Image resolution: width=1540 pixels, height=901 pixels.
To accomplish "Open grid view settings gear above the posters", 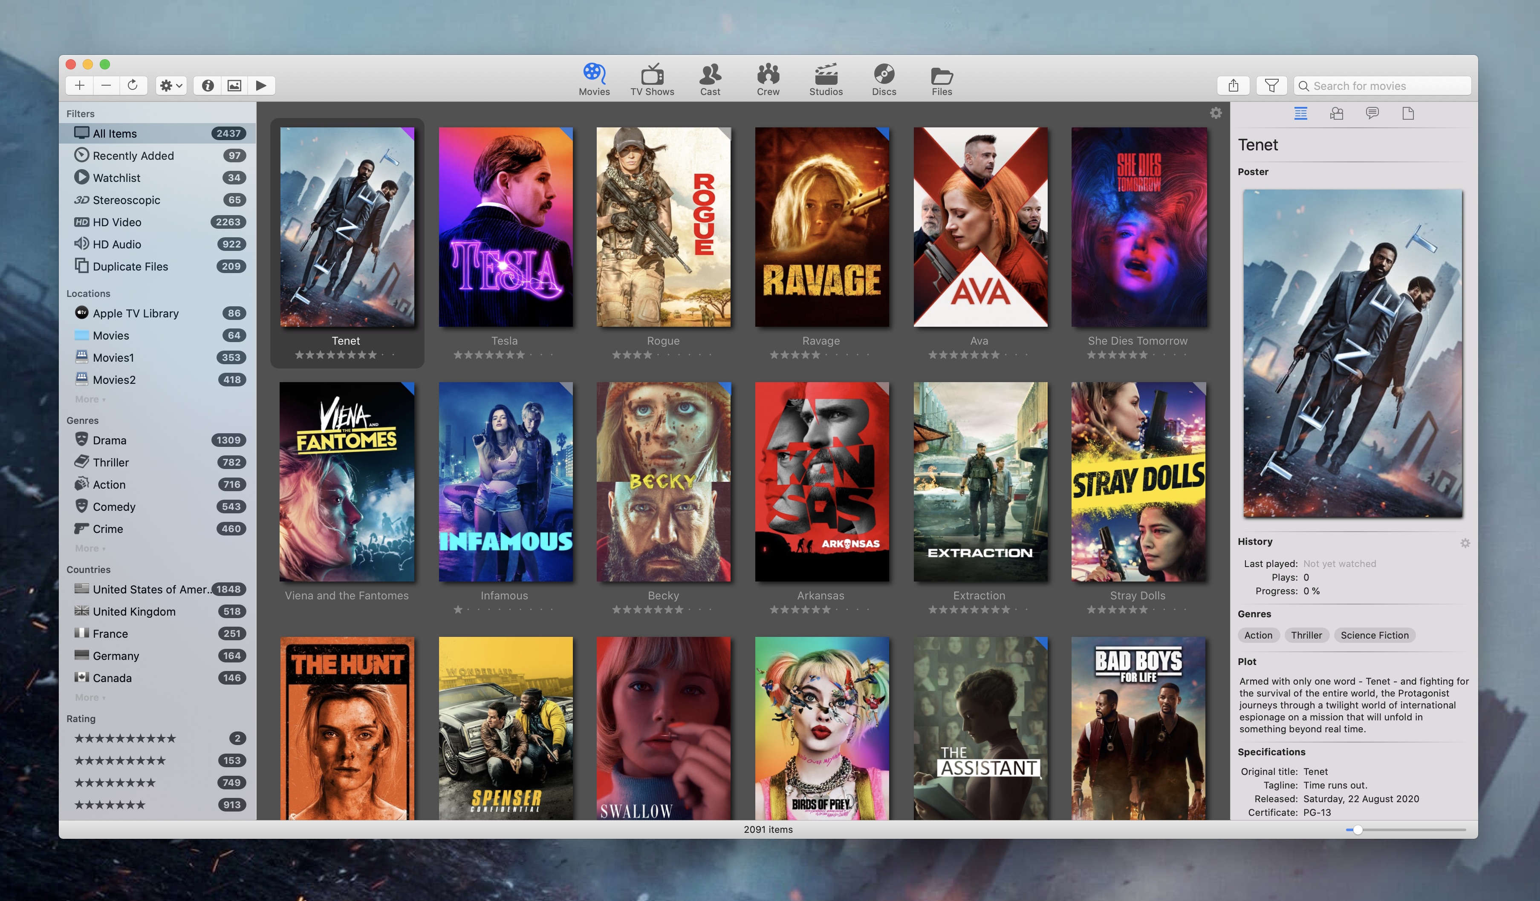I will 1216,113.
